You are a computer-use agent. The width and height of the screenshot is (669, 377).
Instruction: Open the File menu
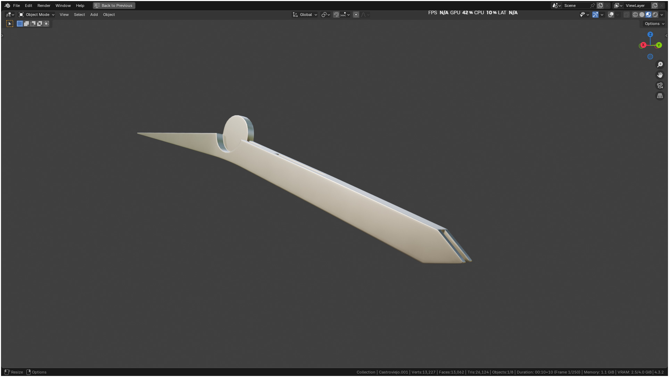16,6
